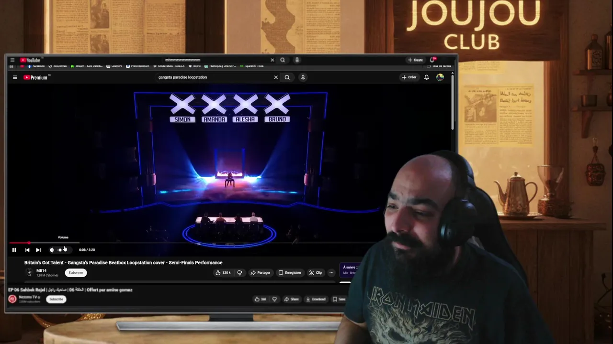Click the Britain's Got Talent video title
Viewport: 613px width, 344px height.
pos(123,262)
